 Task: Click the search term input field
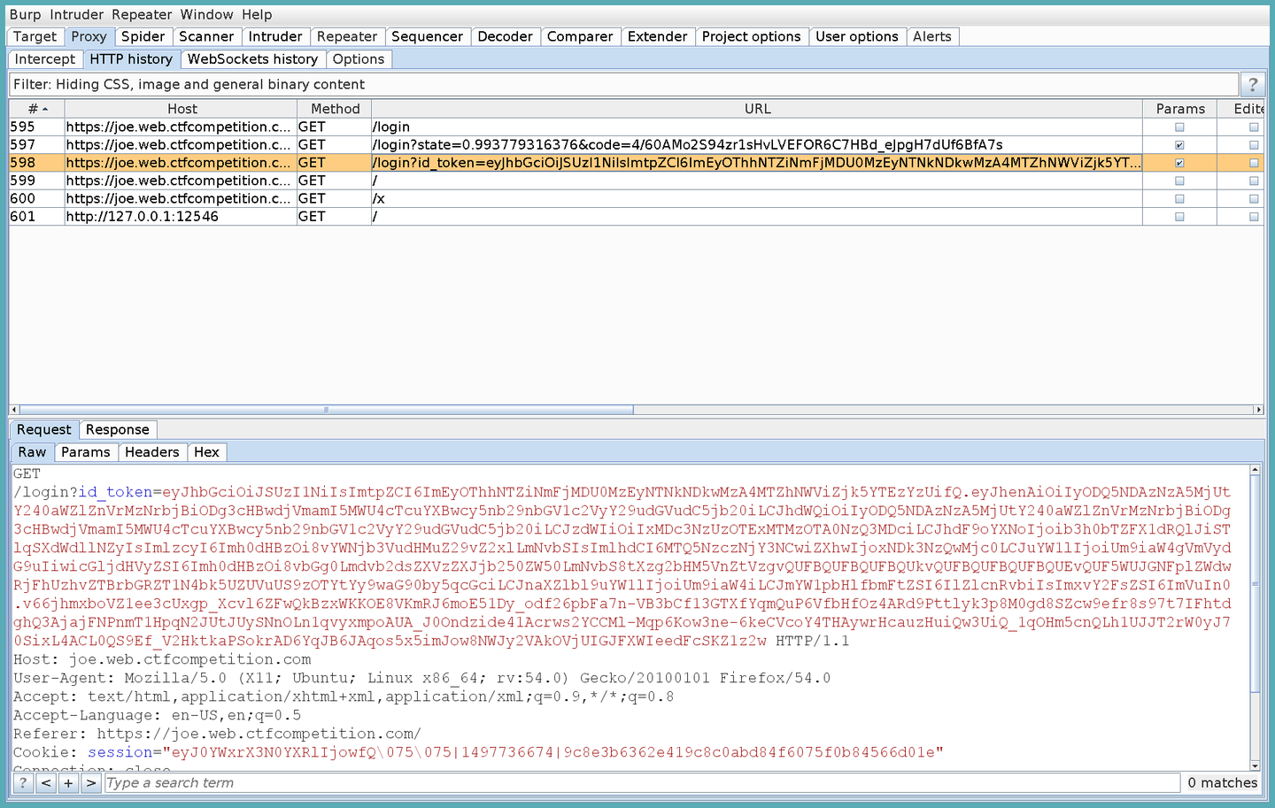click(x=354, y=782)
